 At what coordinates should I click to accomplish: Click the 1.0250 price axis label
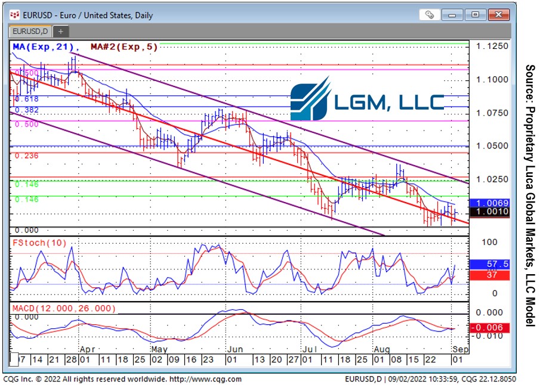pyautogui.click(x=492, y=179)
